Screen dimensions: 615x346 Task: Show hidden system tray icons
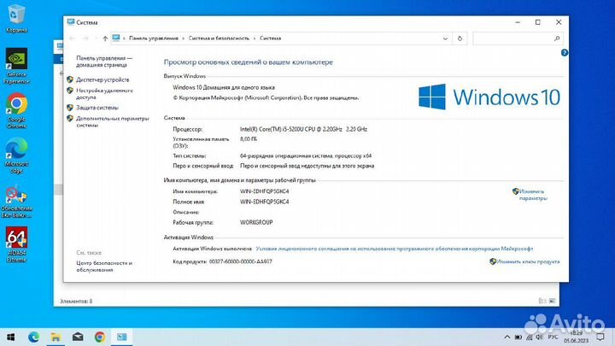click(507, 337)
